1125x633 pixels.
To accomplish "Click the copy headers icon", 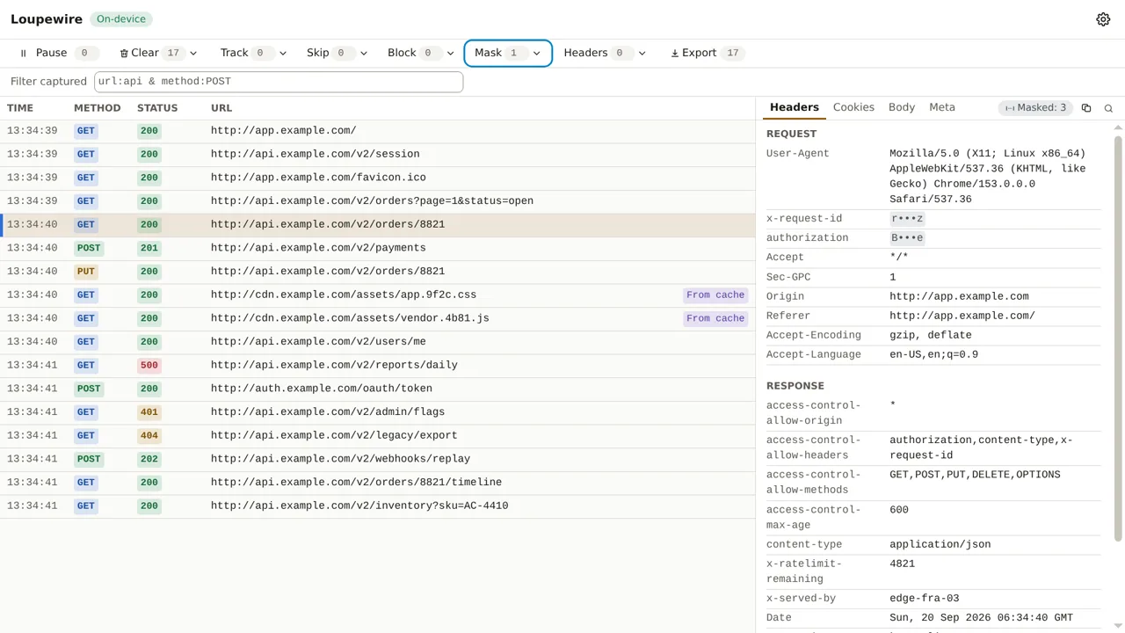I will [1086, 108].
